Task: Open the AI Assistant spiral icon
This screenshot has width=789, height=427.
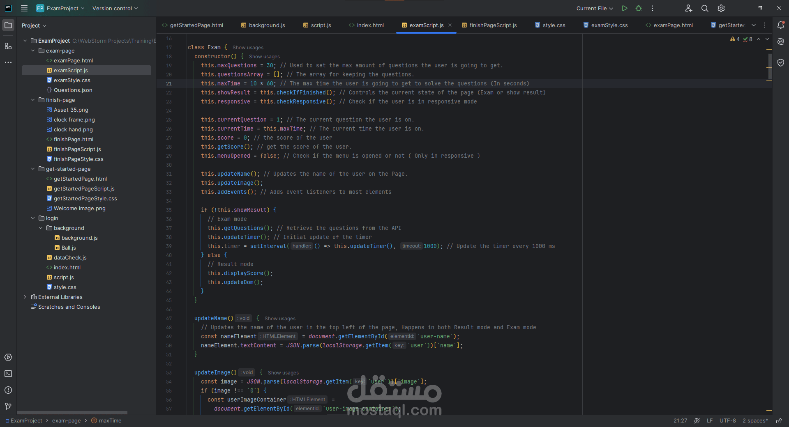Action: pyautogui.click(x=781, y=41)
